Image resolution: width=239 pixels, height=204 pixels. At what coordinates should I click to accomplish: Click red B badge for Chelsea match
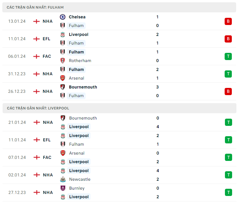click(x=228, y=21)
